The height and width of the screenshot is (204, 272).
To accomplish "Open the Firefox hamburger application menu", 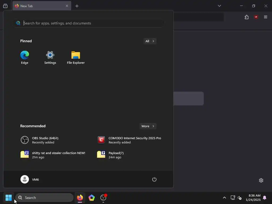I will click(266, 17).
